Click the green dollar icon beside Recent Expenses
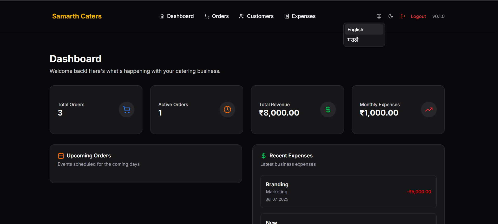 [x=264, y=155]
